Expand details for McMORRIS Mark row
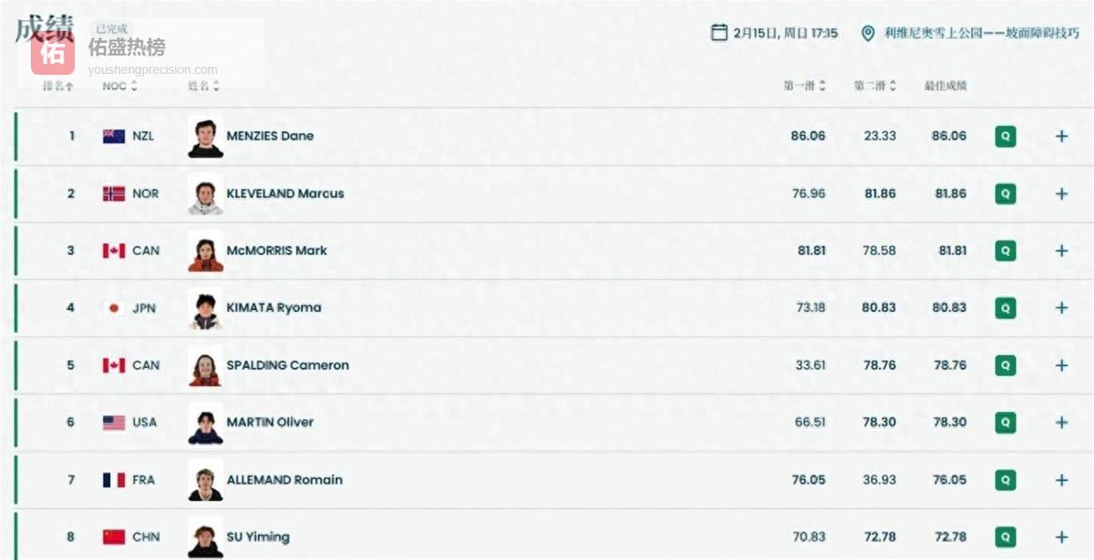 (x=1061, y=251)
